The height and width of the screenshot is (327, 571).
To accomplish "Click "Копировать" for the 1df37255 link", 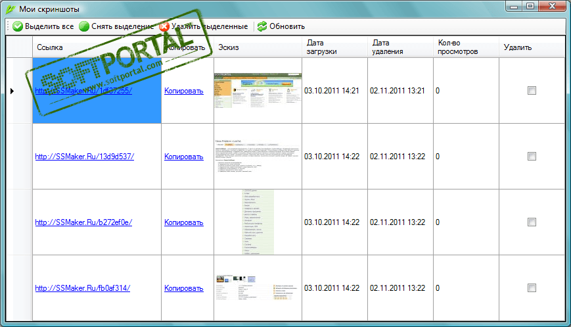I will tap(183, 91).
